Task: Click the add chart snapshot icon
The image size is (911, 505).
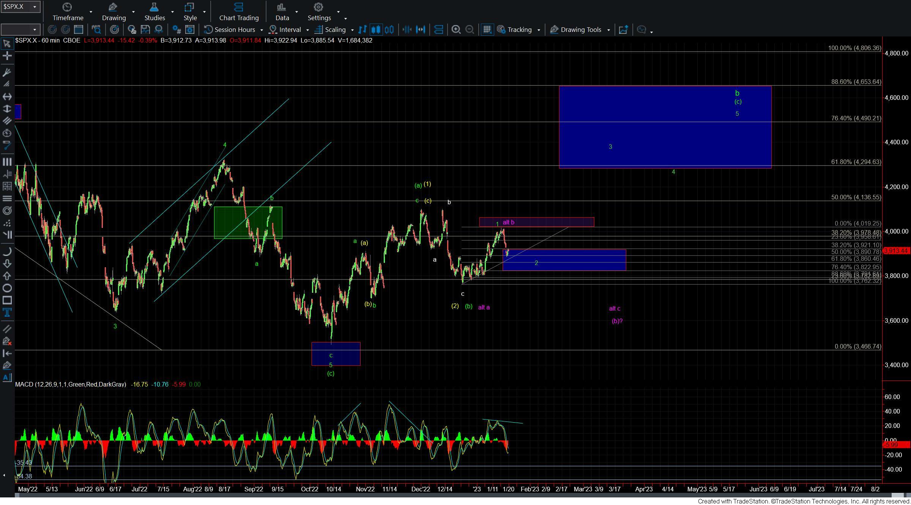Action: point(623,30)
